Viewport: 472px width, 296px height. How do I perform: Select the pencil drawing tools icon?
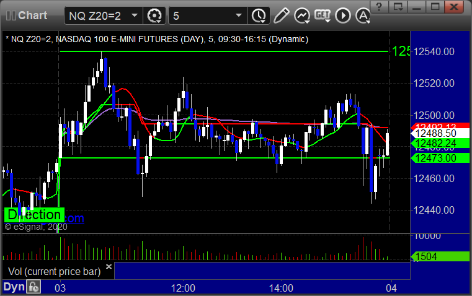click(281, 15)
